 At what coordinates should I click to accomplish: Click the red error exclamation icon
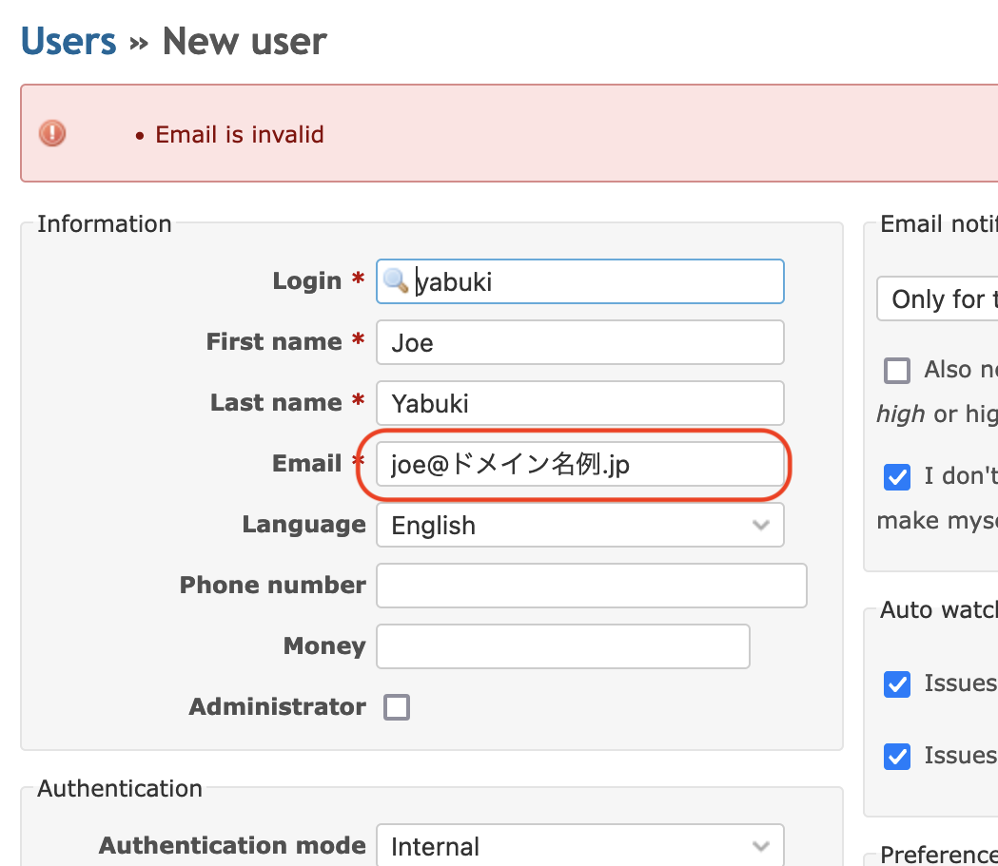[x=52, y=133]
